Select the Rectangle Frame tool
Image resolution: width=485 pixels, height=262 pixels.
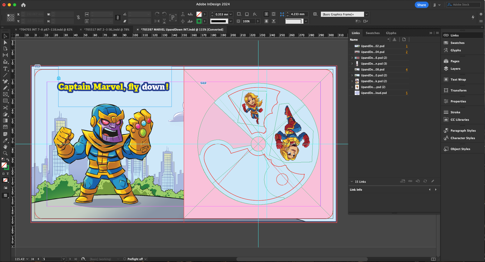5,94
